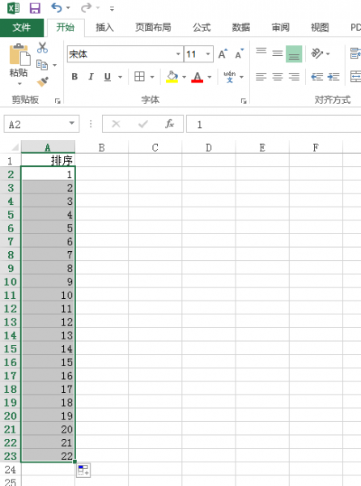Open the 公式 ribbon tab
This screenshot has height=486, width=361.
(202, 28)
